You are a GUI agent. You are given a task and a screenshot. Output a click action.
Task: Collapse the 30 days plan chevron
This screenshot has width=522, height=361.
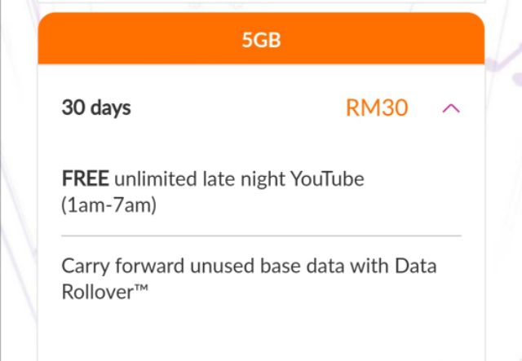pyautogui.click(x=451, y=108)
